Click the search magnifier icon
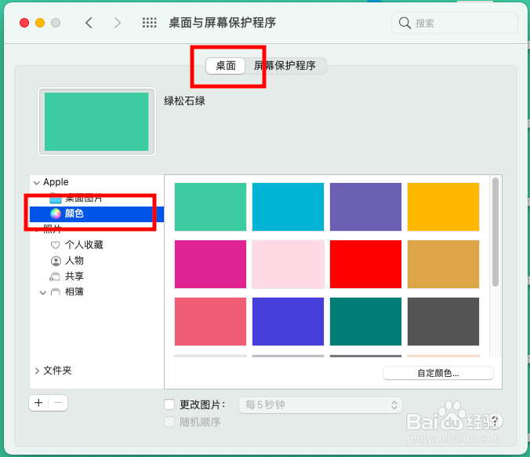Viewport: 530px width, 457px height. click(405, 23)
